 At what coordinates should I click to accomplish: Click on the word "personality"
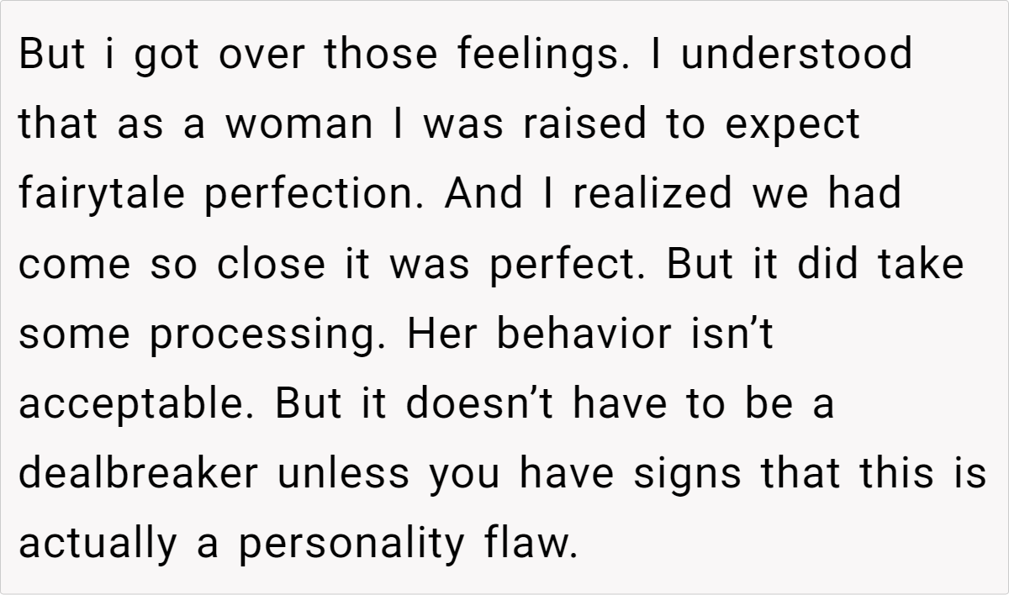pos(351,546)
